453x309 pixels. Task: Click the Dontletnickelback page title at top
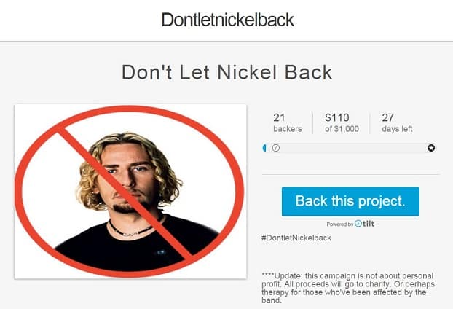click(228, 20)
